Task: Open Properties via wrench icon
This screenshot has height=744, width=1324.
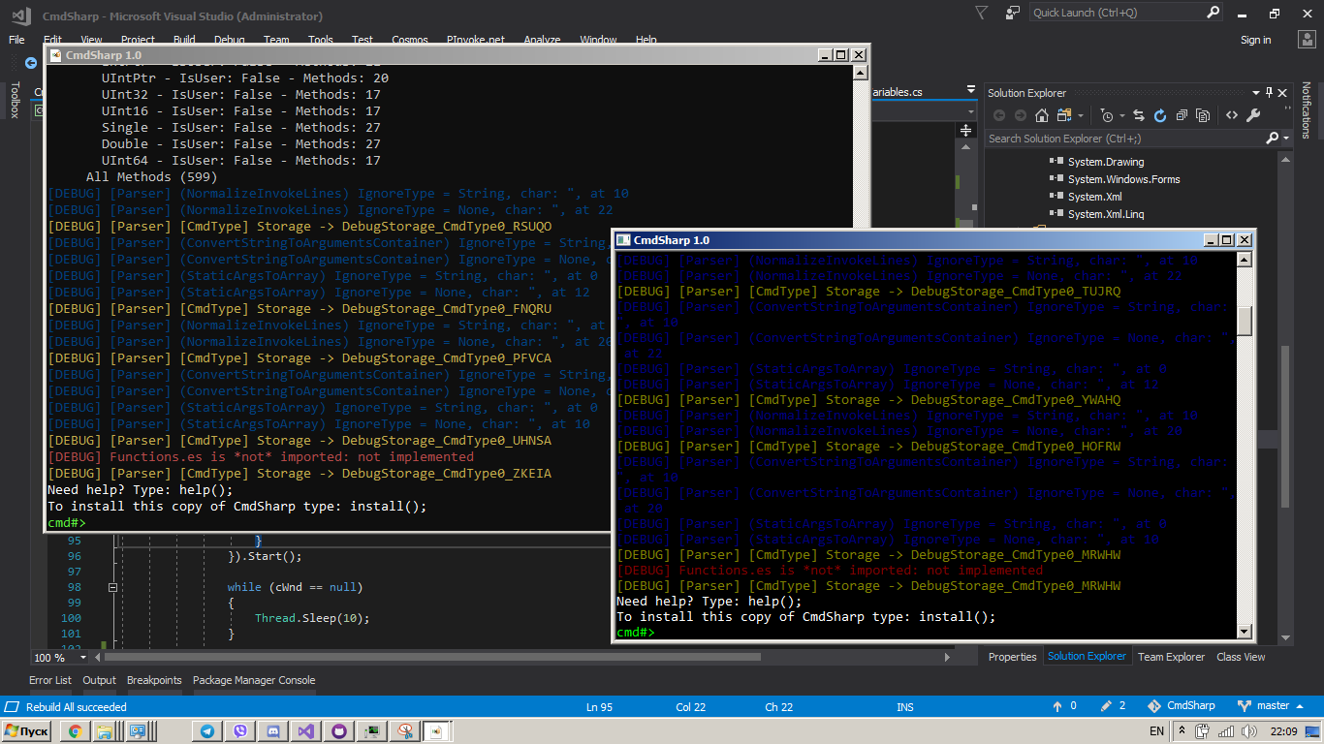Action: tap(1253, 115)
